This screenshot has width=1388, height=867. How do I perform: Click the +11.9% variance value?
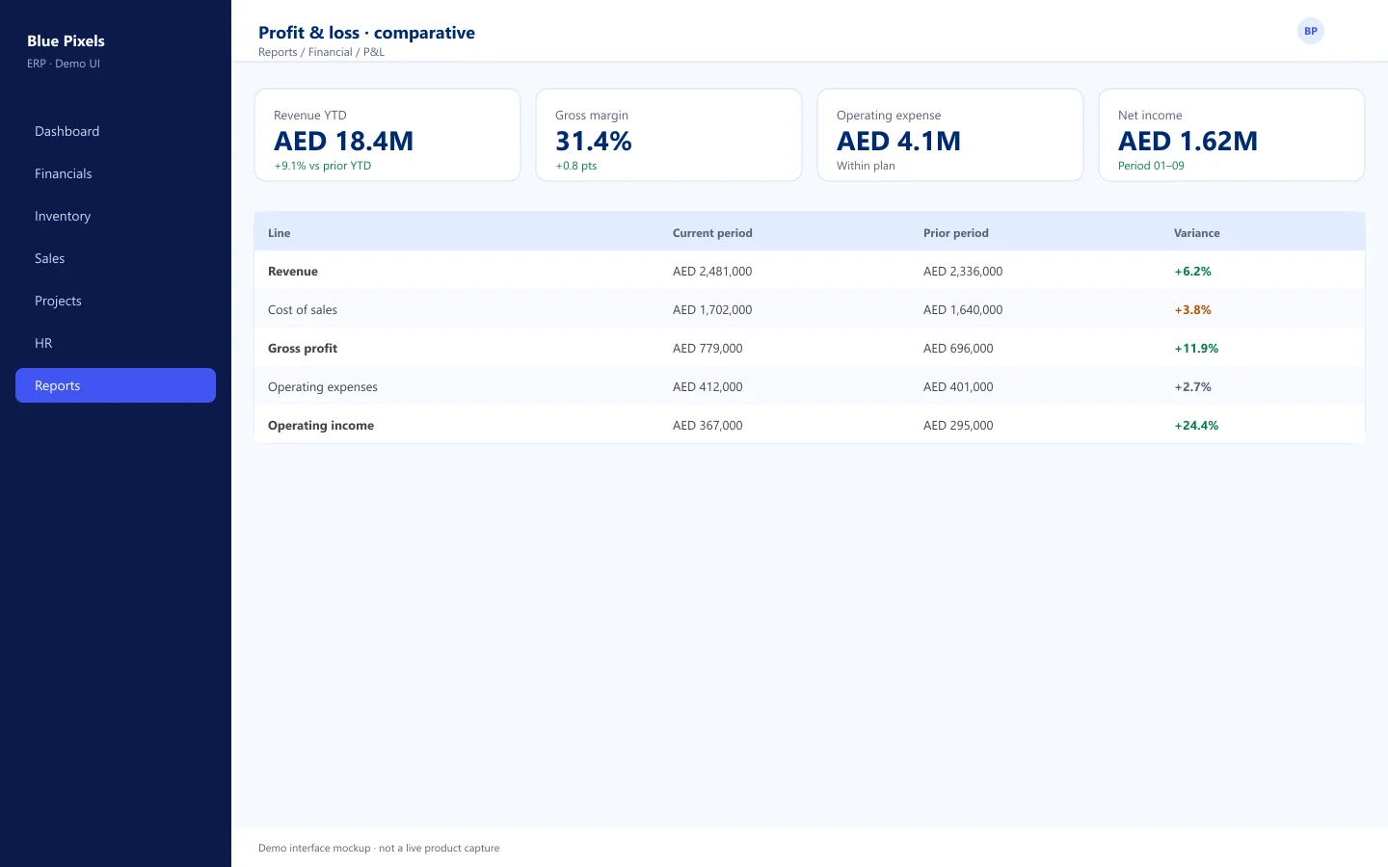tap(1196, 349)
